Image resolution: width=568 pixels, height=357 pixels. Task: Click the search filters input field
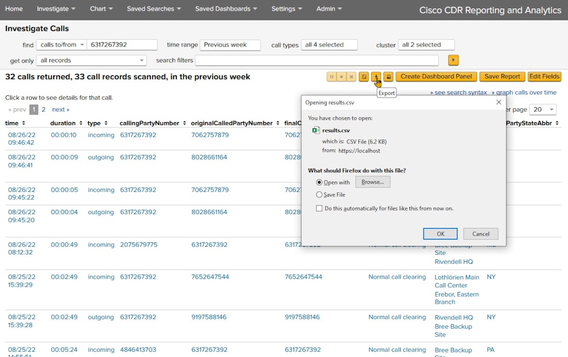coord(317,60)
